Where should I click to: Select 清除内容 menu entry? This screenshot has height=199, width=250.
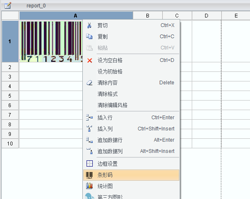[x=131, y=83]
